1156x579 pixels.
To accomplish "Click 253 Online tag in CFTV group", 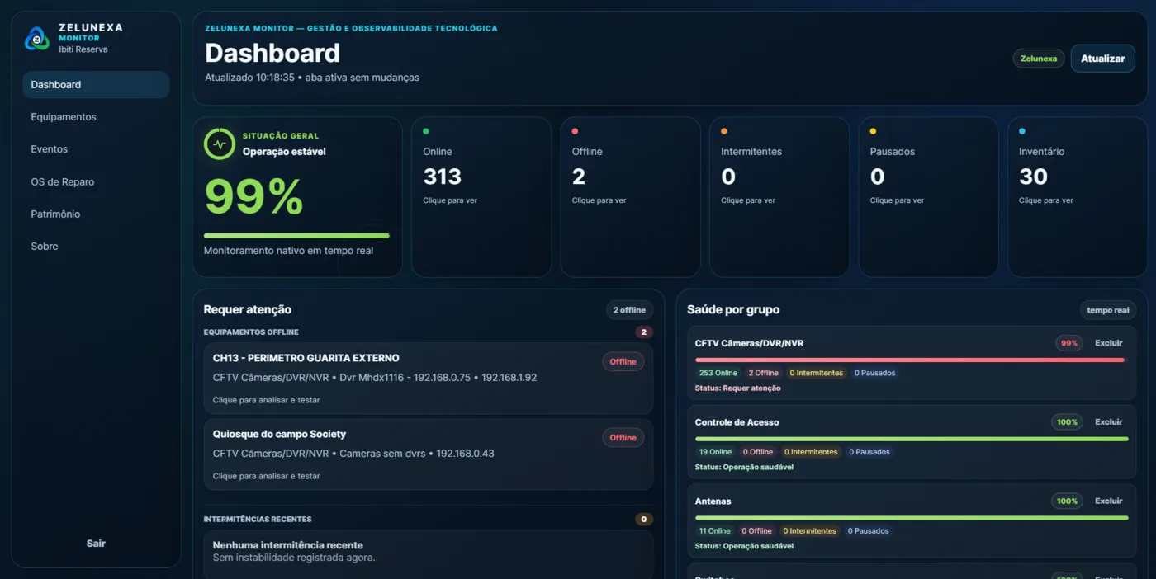I will point(718,373).
